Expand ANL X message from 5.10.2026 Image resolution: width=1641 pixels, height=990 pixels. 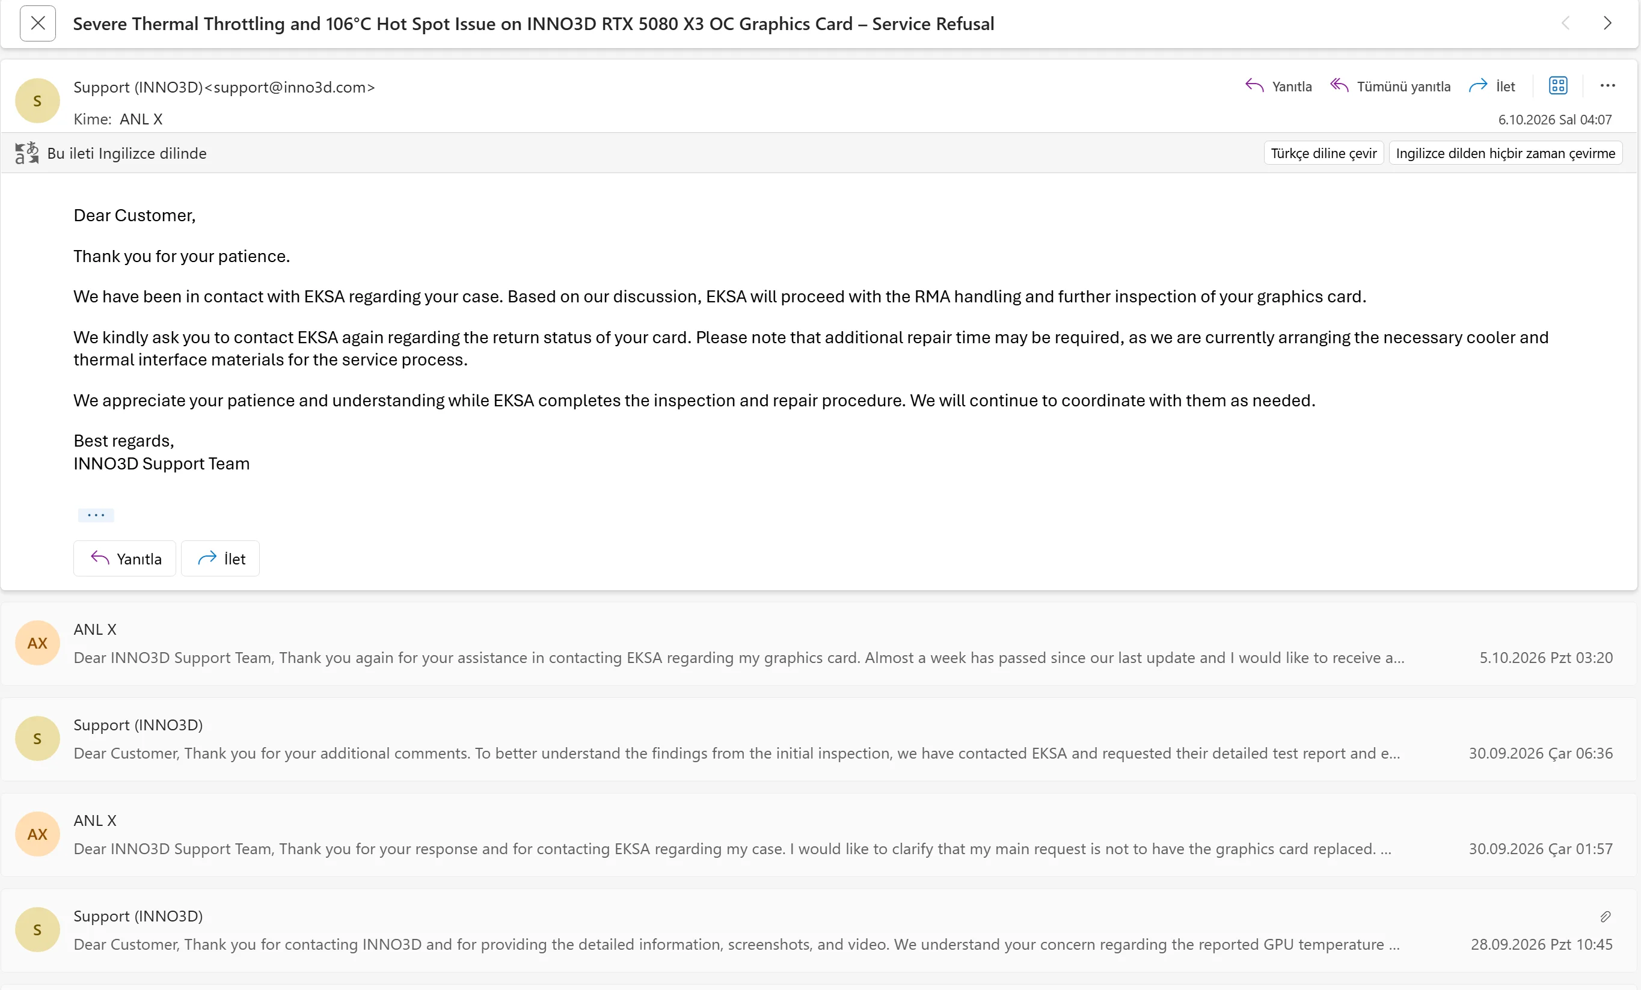[819, 644]
